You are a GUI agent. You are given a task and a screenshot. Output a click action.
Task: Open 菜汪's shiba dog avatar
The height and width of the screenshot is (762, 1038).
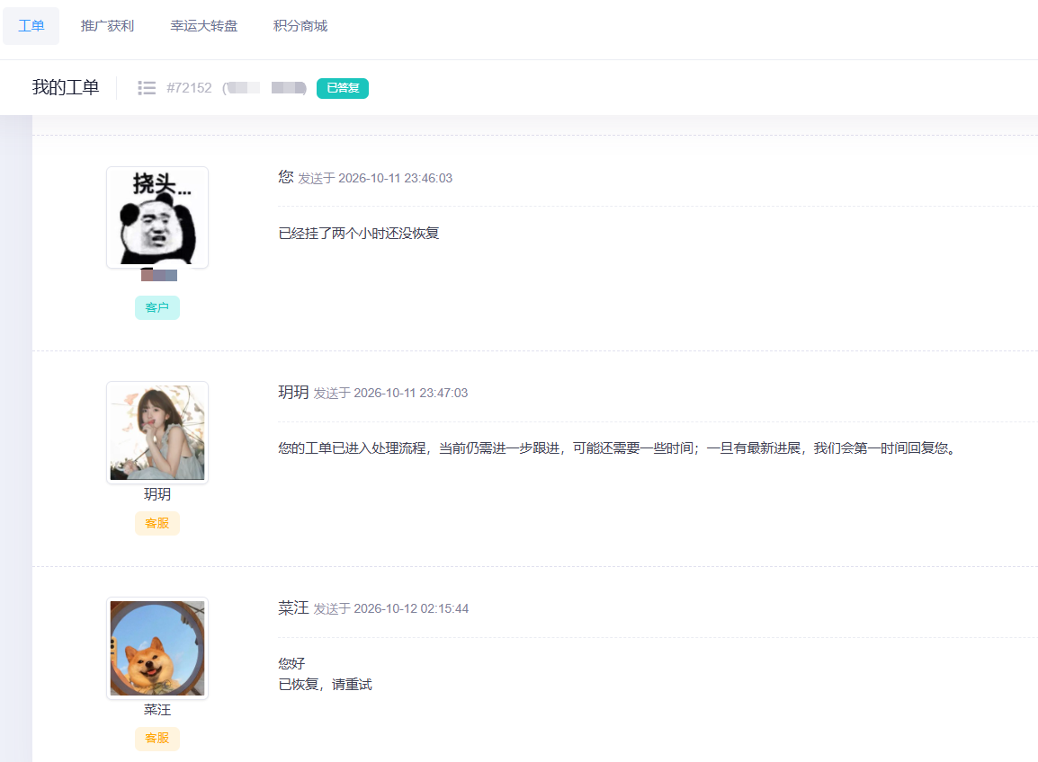click(x=157, y=648)
